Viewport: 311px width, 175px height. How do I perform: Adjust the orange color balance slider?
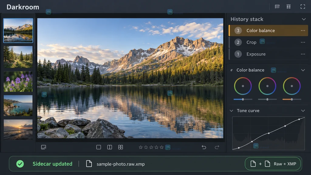[x=292, y=99]
